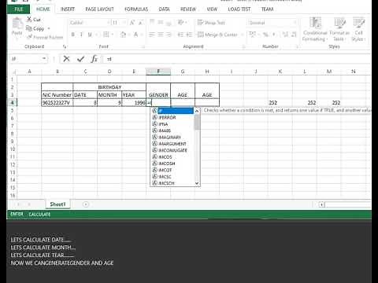This screenshot has height=283, width=378.
Task: Open the Clipboard dialog launcher
Action: 65,46
